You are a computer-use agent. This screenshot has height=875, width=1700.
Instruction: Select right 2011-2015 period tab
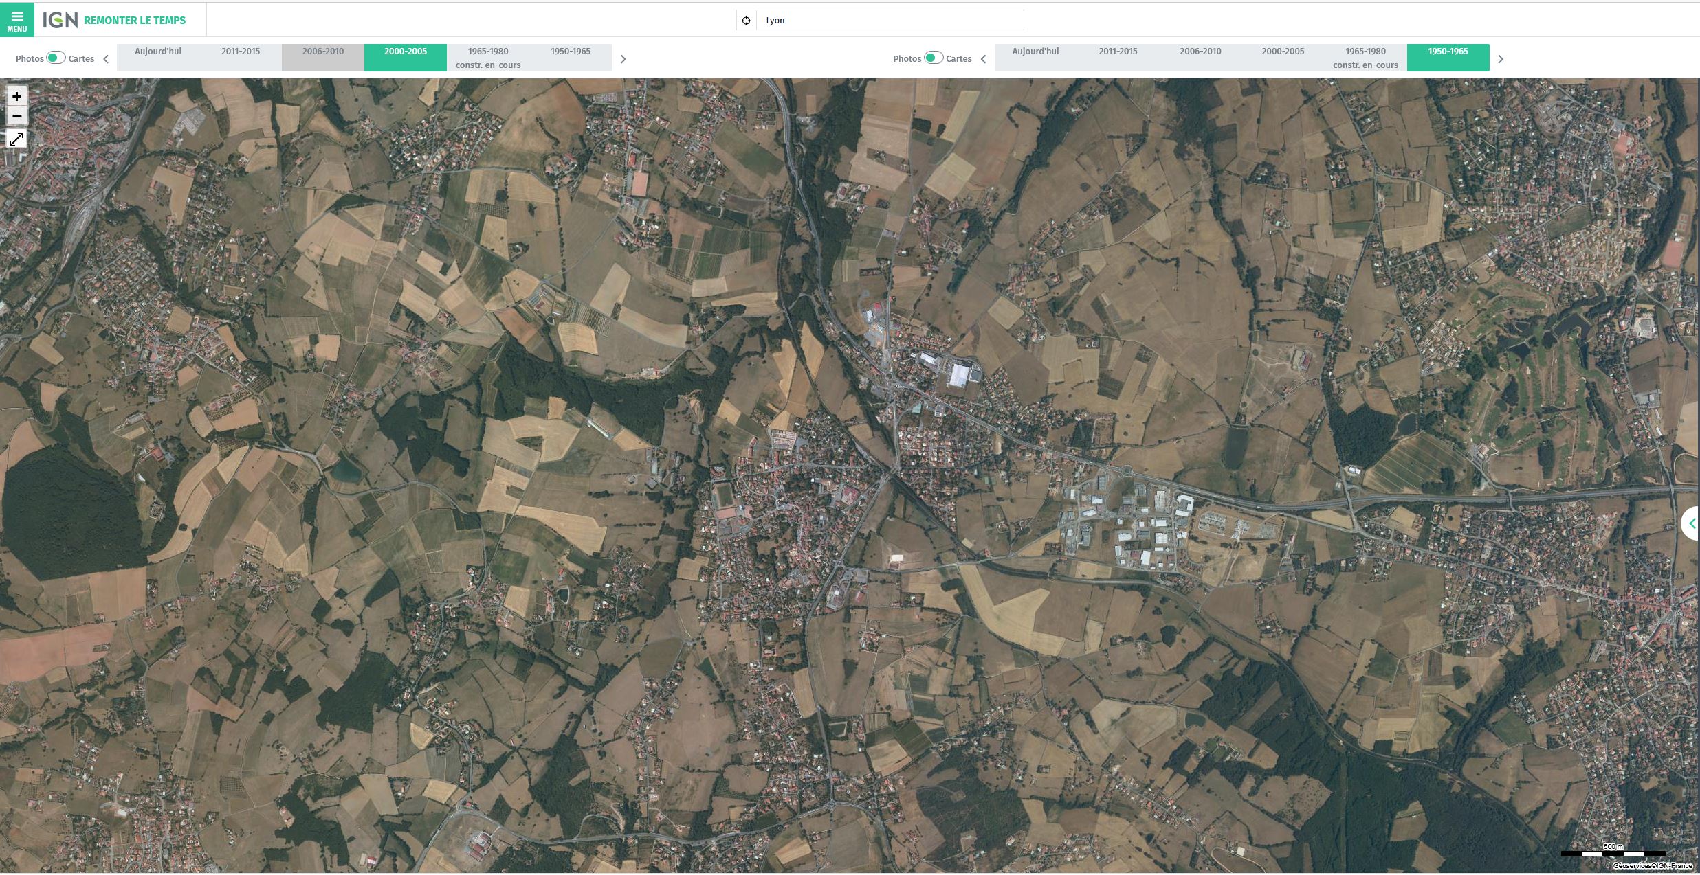pyautogui.click(x=1118, y=57)
